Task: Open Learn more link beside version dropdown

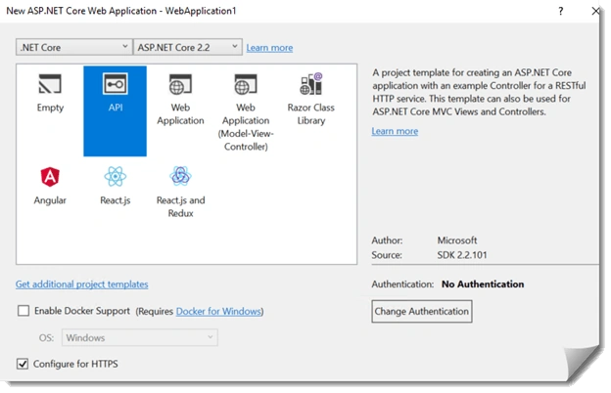Action: coord(269,48)
